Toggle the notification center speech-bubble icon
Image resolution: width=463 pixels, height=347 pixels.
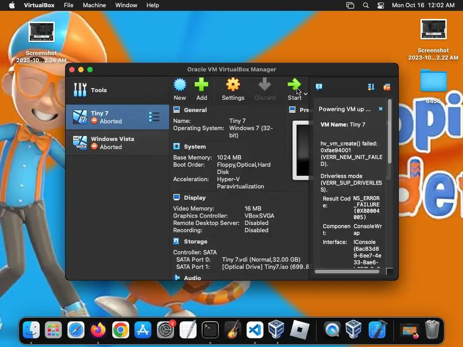319,87
